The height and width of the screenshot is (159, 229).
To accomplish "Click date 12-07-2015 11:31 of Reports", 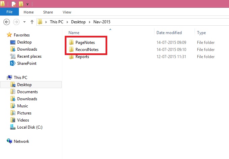I will click(x=171, y=57).
